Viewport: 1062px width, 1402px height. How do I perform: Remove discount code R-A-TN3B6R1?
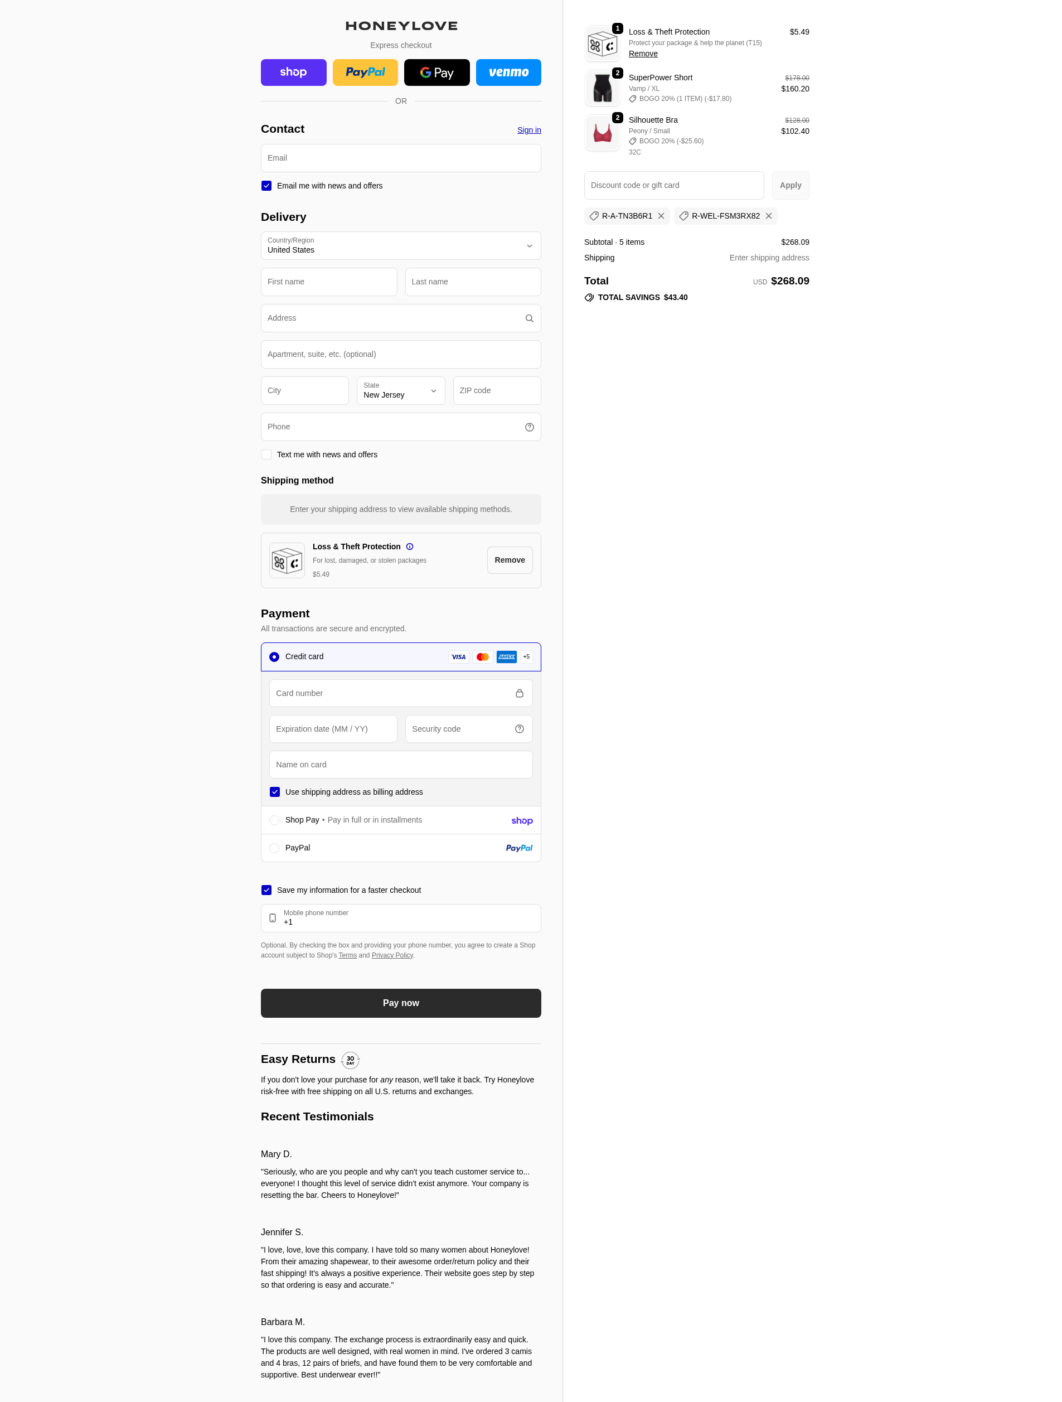(x=661, y=216)
